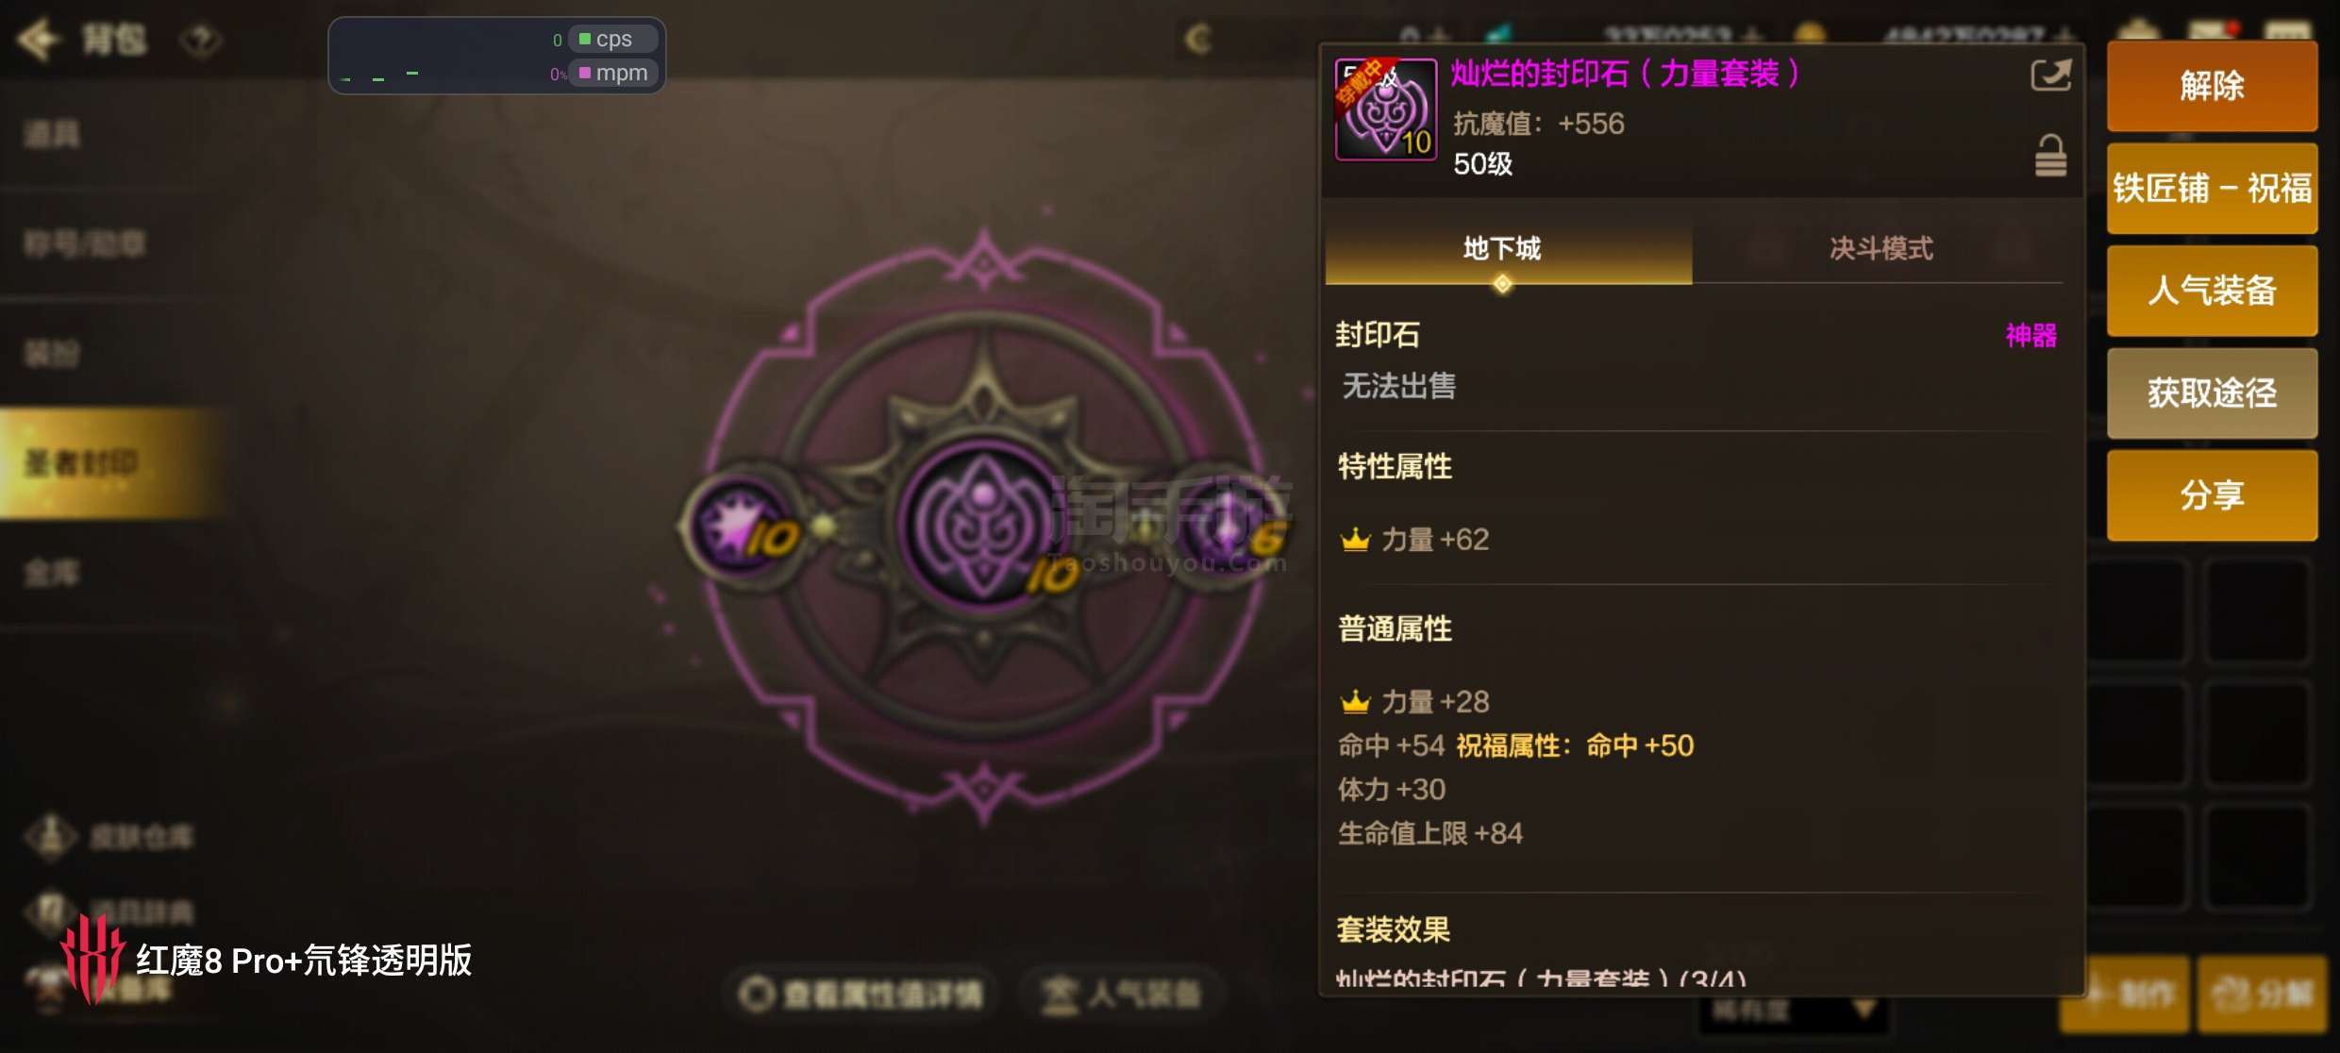Click the cps overlay indicator
The image size is (2340, 1053).
coord(613,39)
